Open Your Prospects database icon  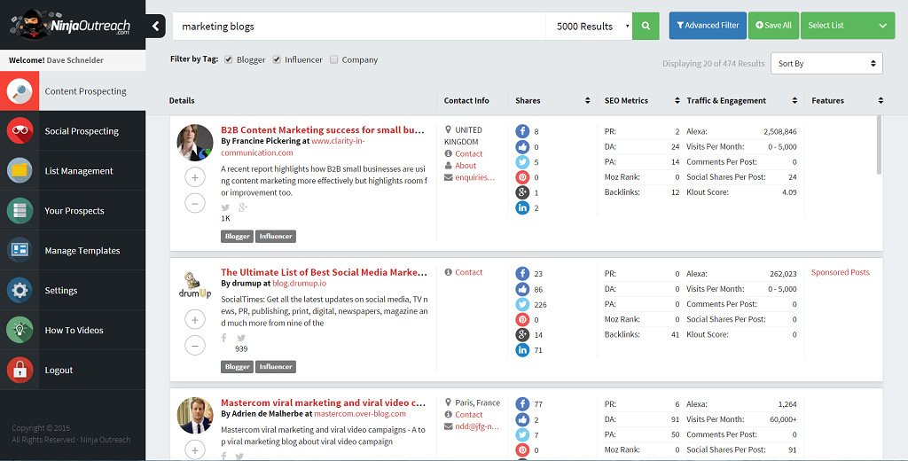(x=20, y=211)
